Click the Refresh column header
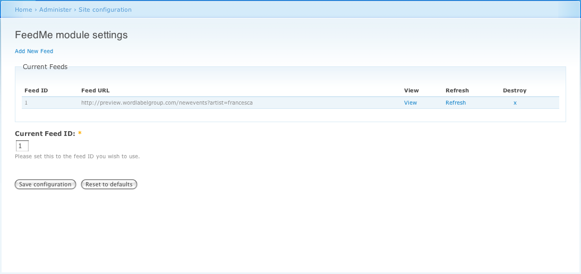 (x=457, y=90)
